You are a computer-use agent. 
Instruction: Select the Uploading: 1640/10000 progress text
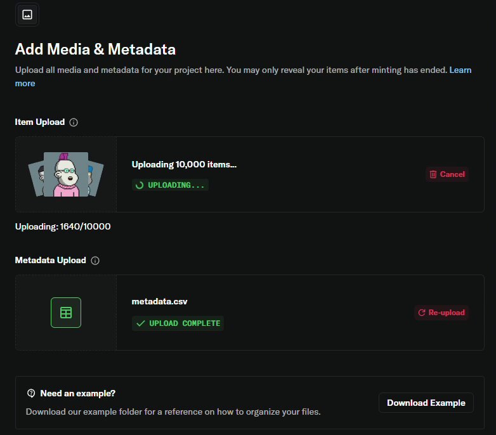click(x=63, y=226)
